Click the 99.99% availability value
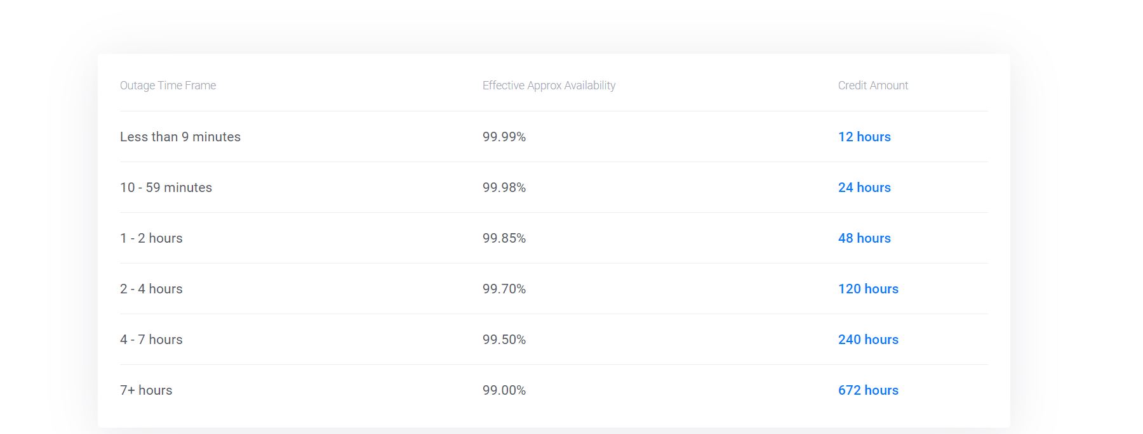 [x=504, y=137]
